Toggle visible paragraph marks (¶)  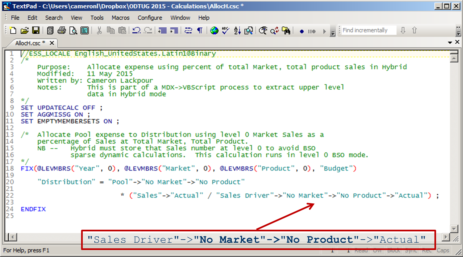(x=200, y=31)
